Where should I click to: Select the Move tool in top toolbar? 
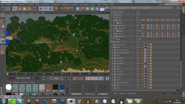click(20, 9)
